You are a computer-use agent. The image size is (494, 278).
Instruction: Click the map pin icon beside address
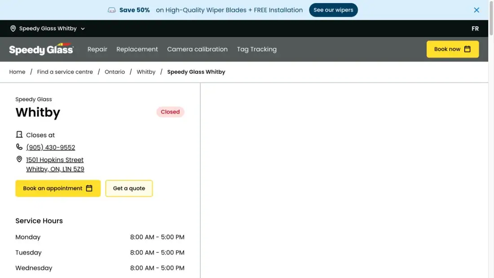(19, 159)
